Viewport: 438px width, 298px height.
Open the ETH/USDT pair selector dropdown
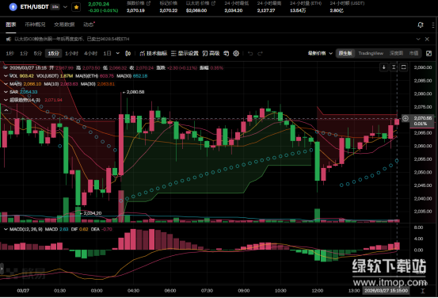pyautogui.click(x=66, y=7)
